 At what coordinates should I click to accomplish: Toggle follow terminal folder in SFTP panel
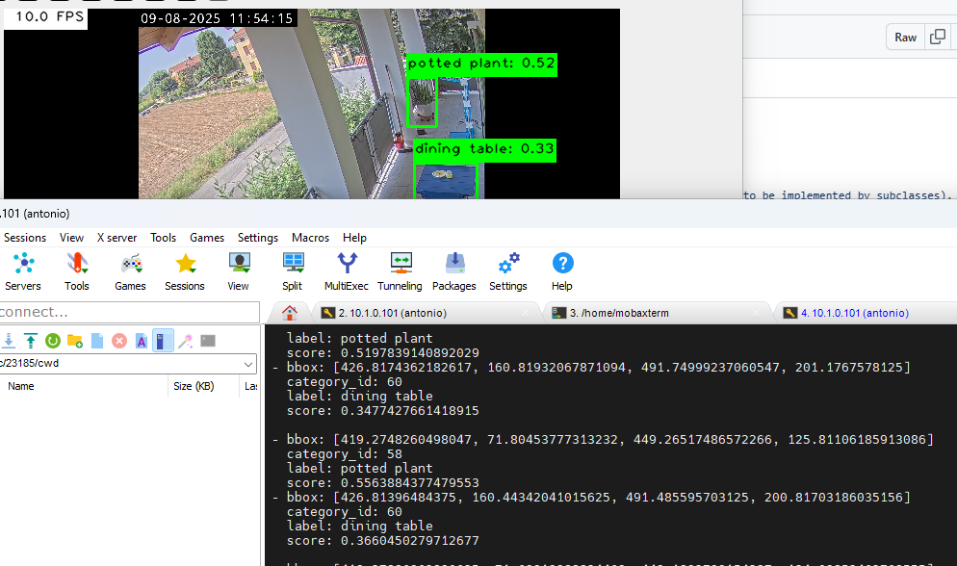click(x=162, y=340)
